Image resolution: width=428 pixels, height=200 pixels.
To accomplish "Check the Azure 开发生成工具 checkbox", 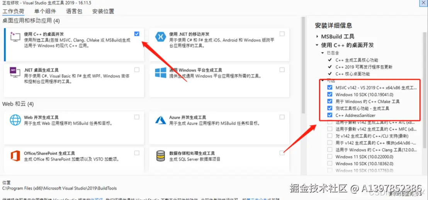I will click(x=282, y=117).
